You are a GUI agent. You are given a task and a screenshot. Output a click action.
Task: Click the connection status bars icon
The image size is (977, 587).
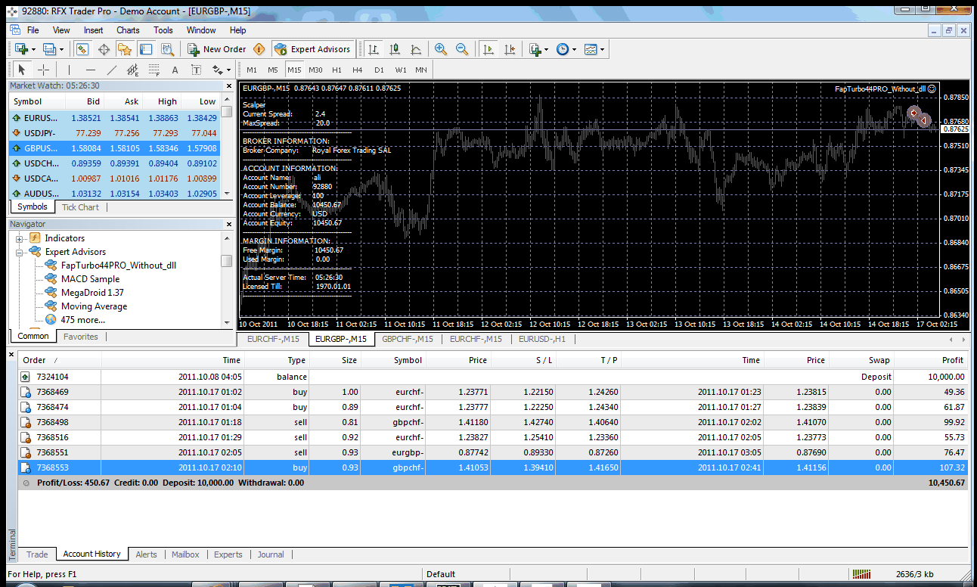861,574
